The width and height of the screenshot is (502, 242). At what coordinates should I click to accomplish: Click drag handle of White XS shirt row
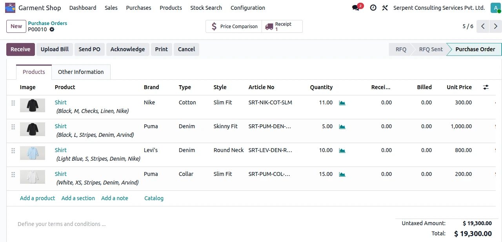[x=13, y=174]
